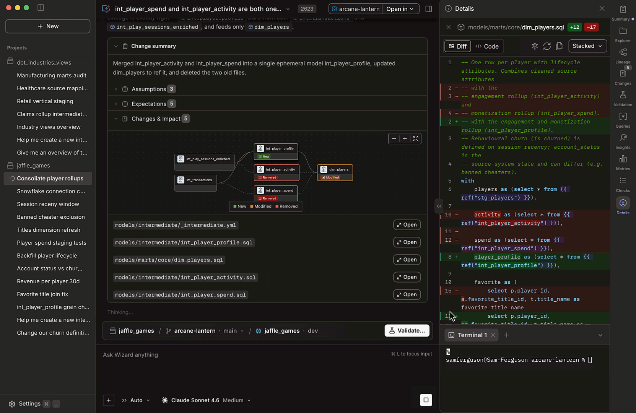Open the Stacked layout dropdown
Screen dimensions: 636x413
(x=587, y=46)
